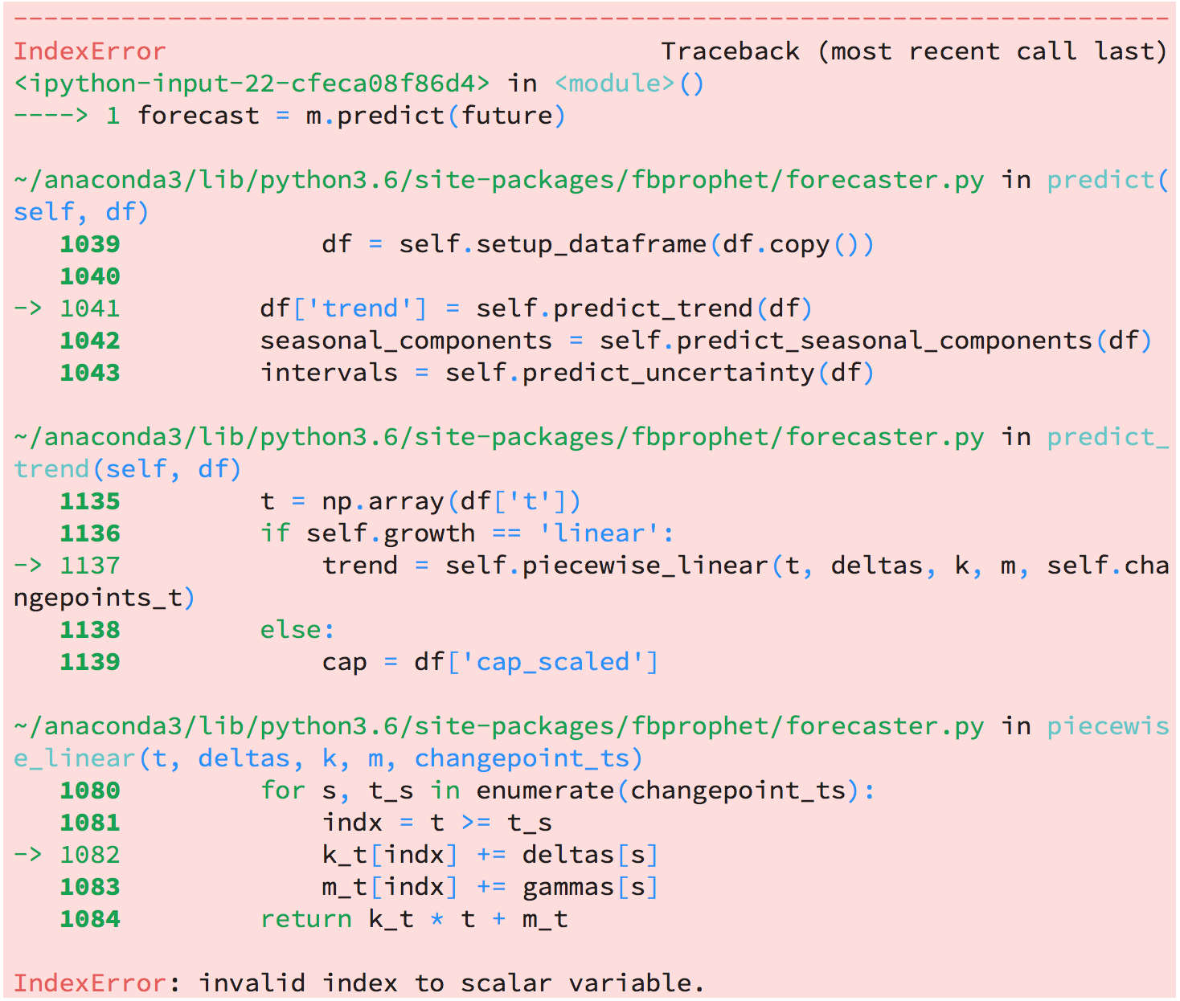Viewport: 1180px width, 1001px height.
Task: Click 'return k_t * t + m_t' line
Action: point(414,919)
